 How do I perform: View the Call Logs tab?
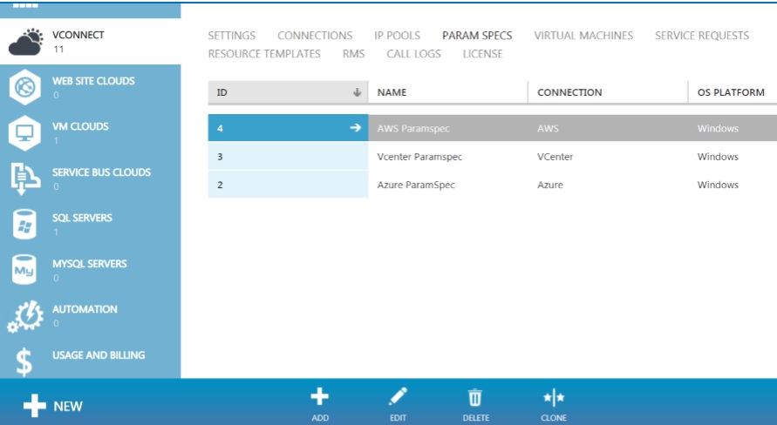pyautogui.click(x=413, y=54)
